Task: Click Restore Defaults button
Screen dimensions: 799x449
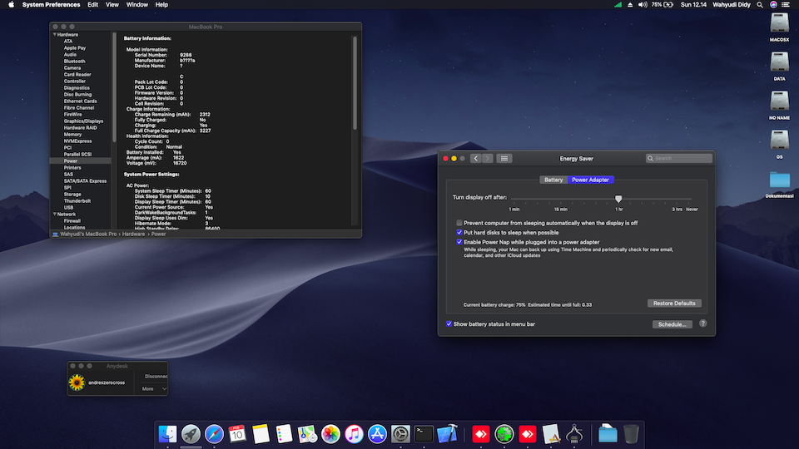Action: point(674,303)
